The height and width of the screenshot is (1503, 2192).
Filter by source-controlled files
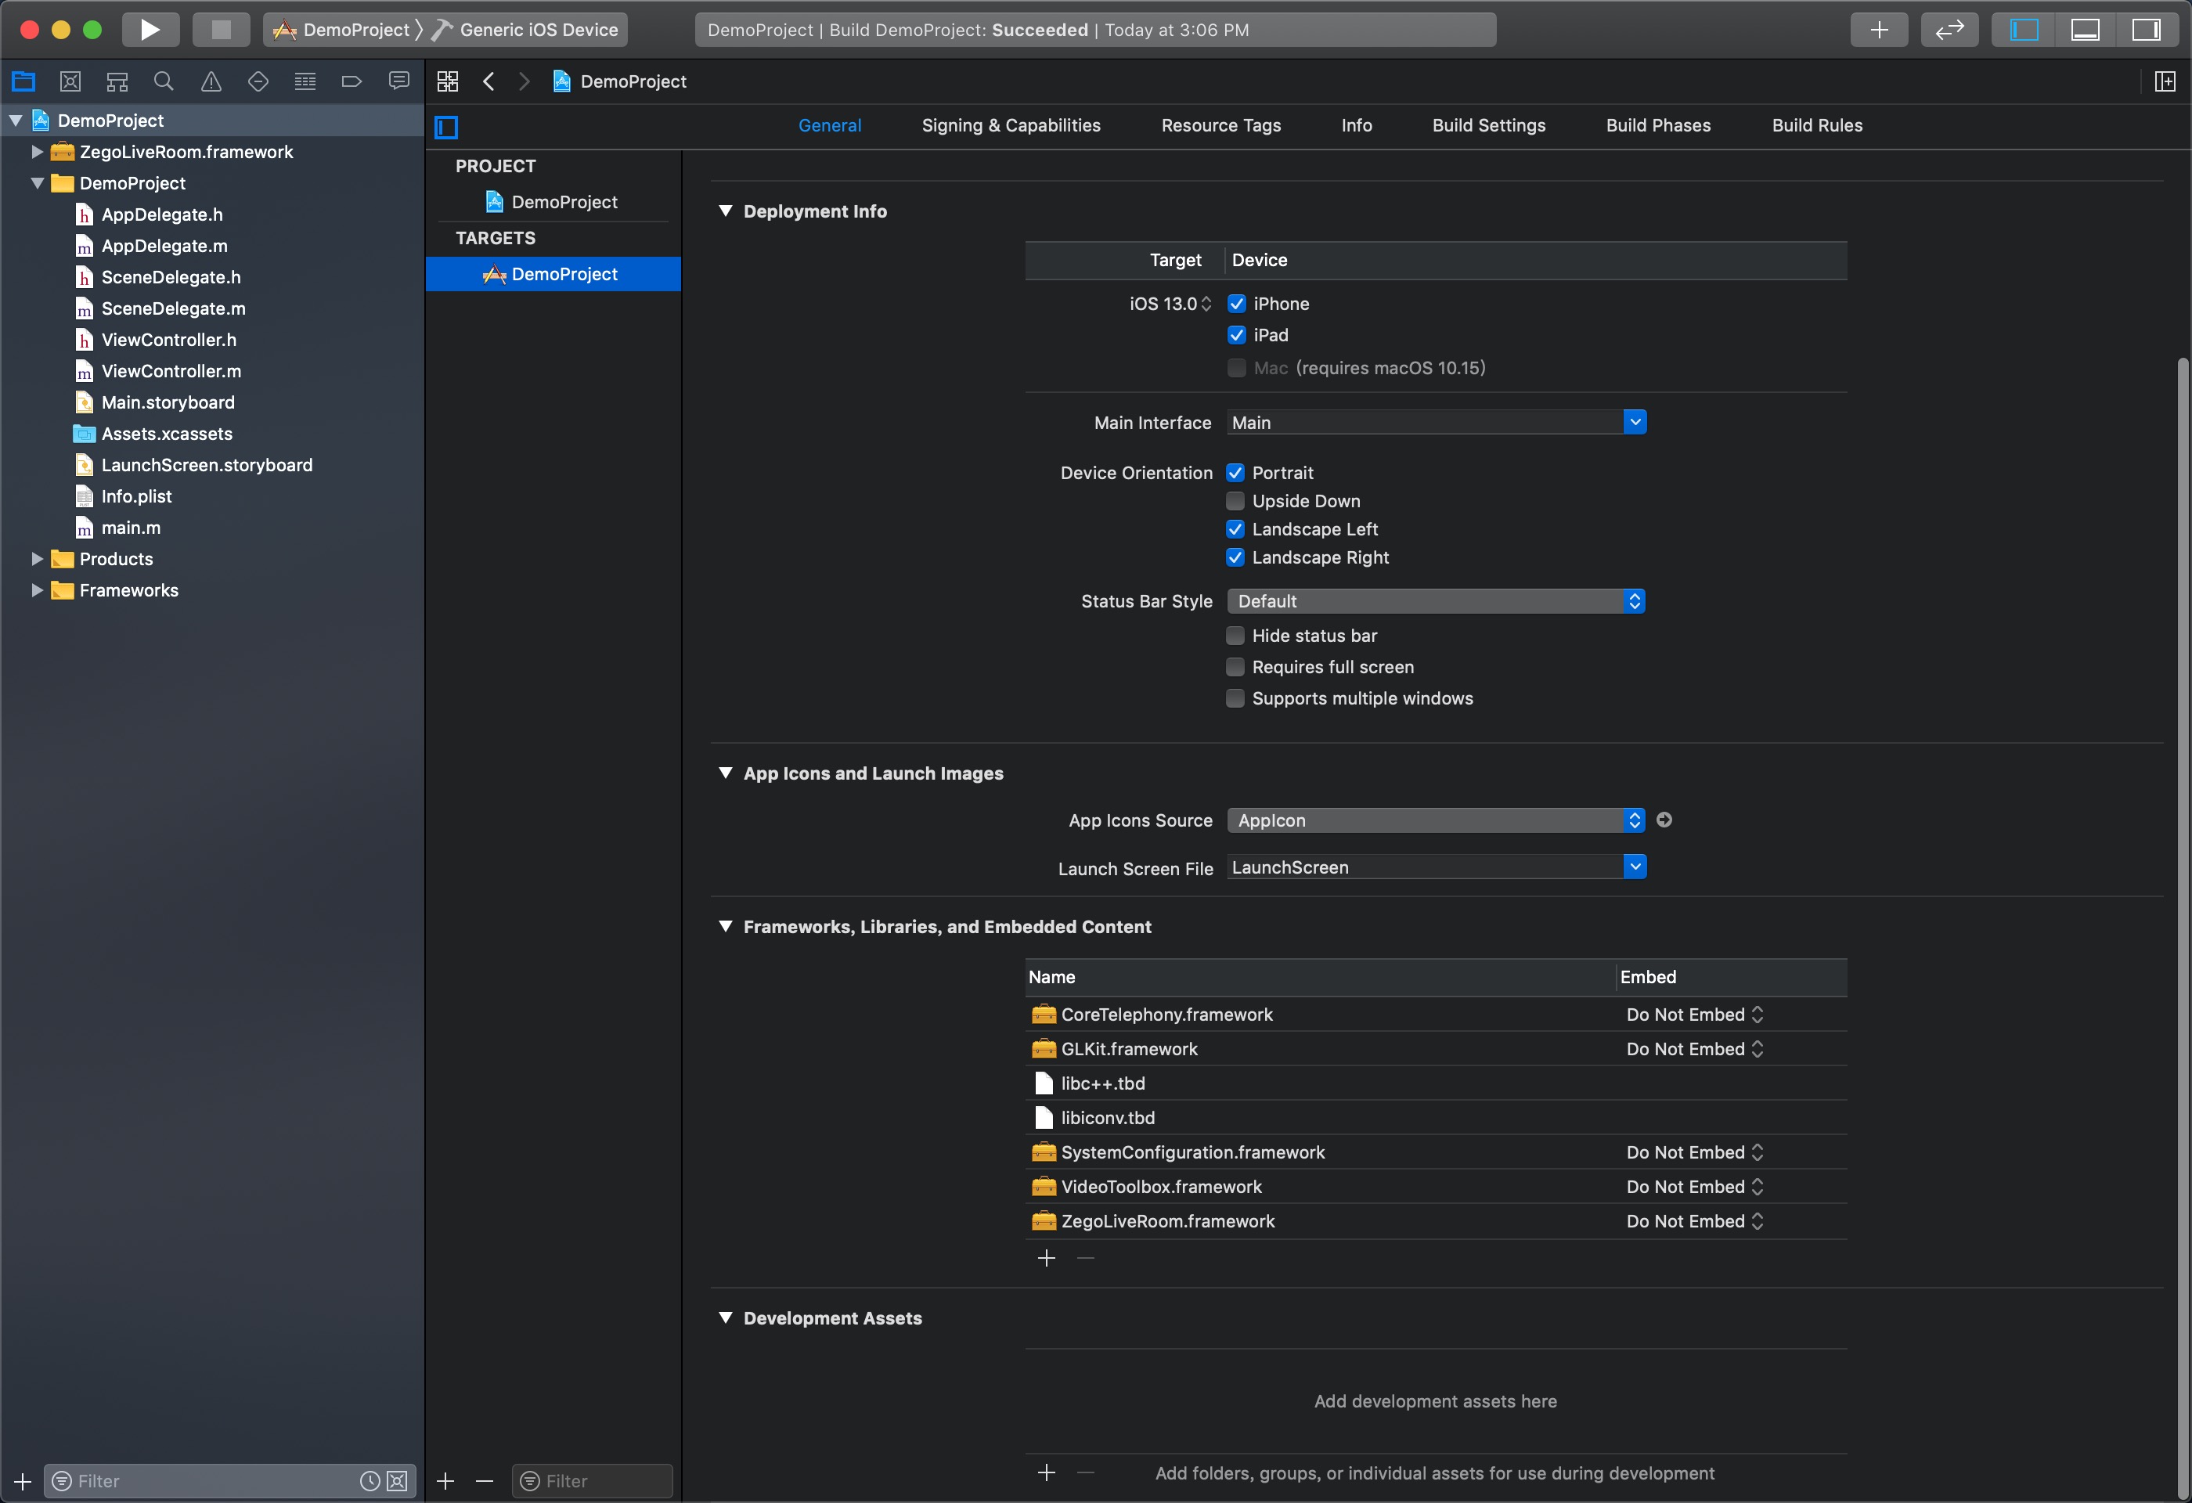pos(397,1480)
